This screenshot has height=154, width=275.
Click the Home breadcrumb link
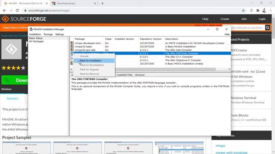(x=5, y=36)
